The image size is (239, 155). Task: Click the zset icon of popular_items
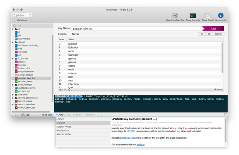pyautogui.click(x=16, y=82)
